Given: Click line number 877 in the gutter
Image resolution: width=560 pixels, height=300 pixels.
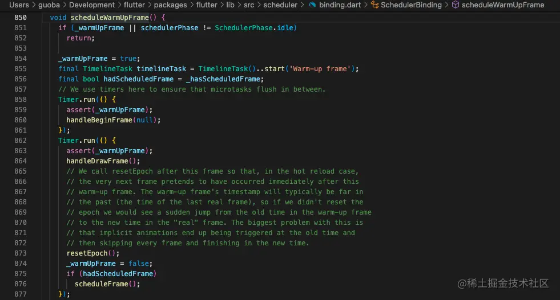Looking at the screenshot, I should (x=21, y=294).
